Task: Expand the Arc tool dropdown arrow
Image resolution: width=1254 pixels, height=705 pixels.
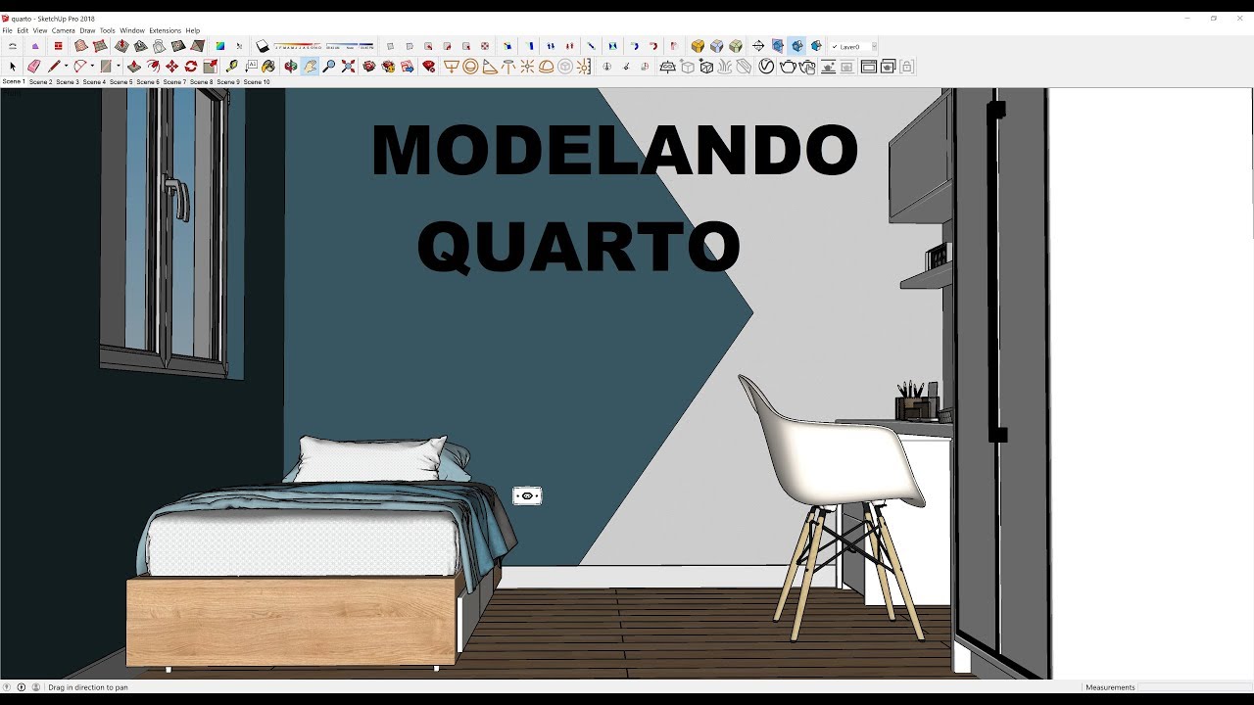Action: coord(92,67)
